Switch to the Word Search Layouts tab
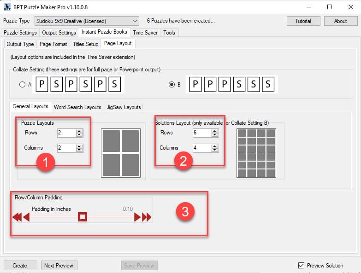The width and height of the screenshot is (361, 273). coord(77,107)
